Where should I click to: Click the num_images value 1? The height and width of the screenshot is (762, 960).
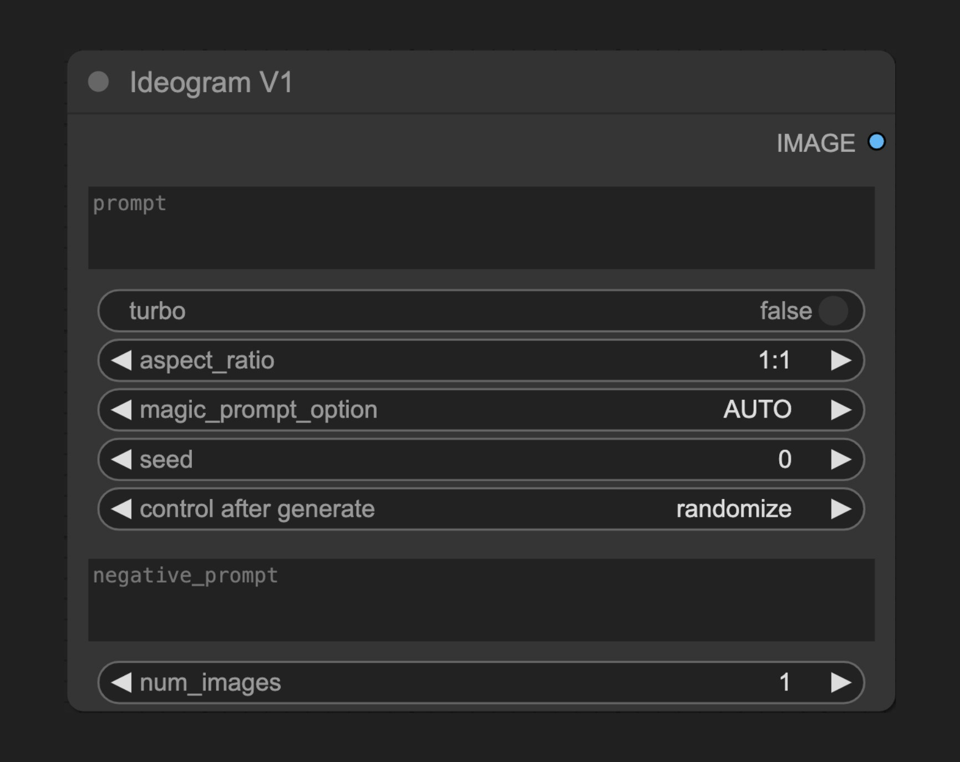[784, 682]
